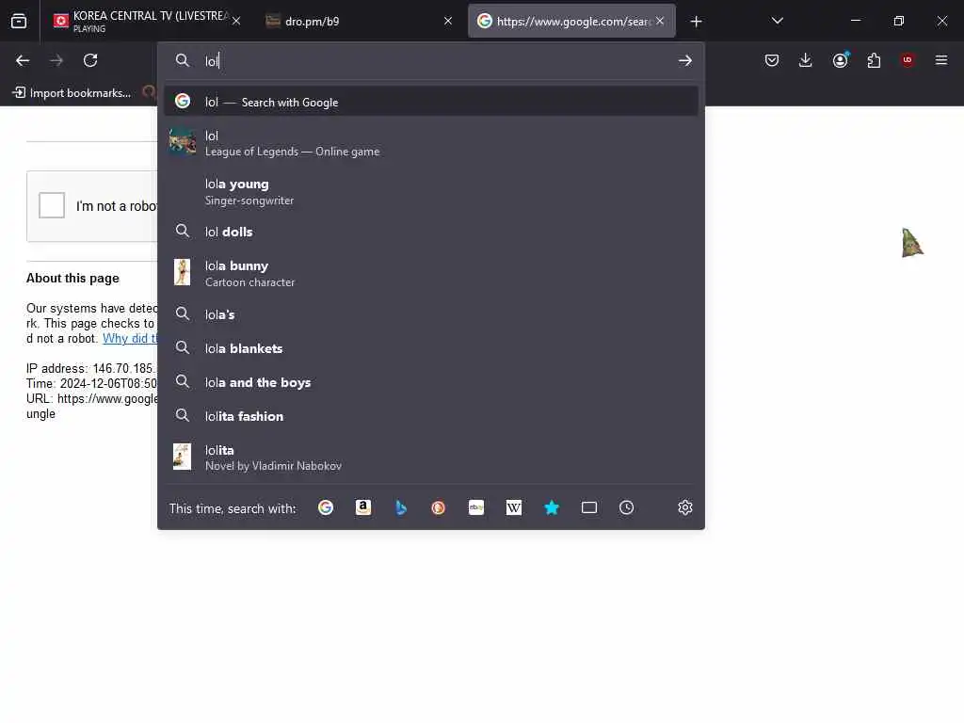Open the uBlock Origin extension
Viewport: 964px width, 723px height.
908,60
